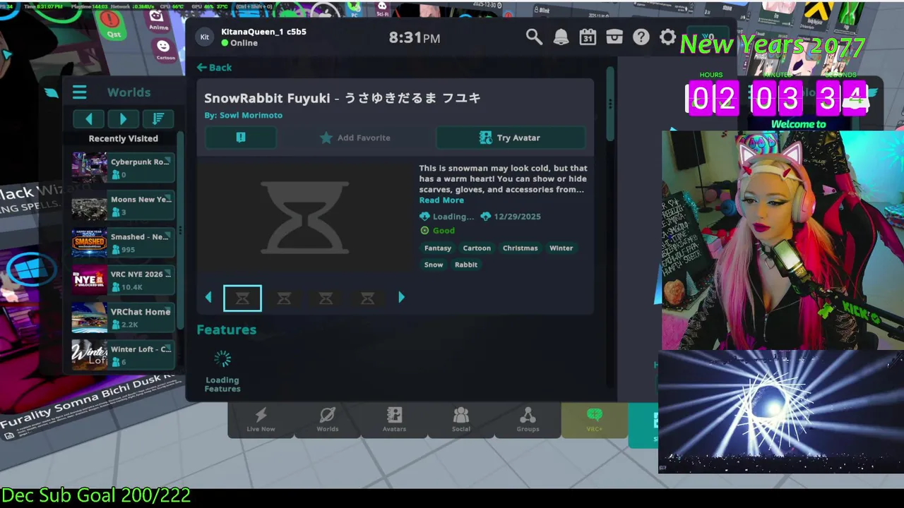904x508 pixels.
Task: Select the Fantasy tag
Action: [x=438, y=248]
